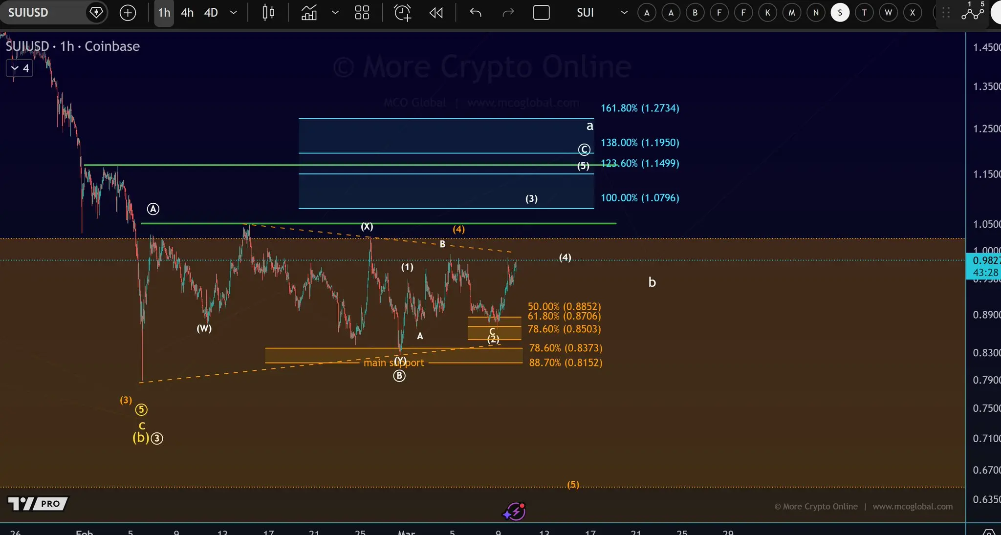Click the indicators favorites dropdown arrow
Image resolution: width=1001 pixels, height=535 pixels.
click(x=335, y=13)
